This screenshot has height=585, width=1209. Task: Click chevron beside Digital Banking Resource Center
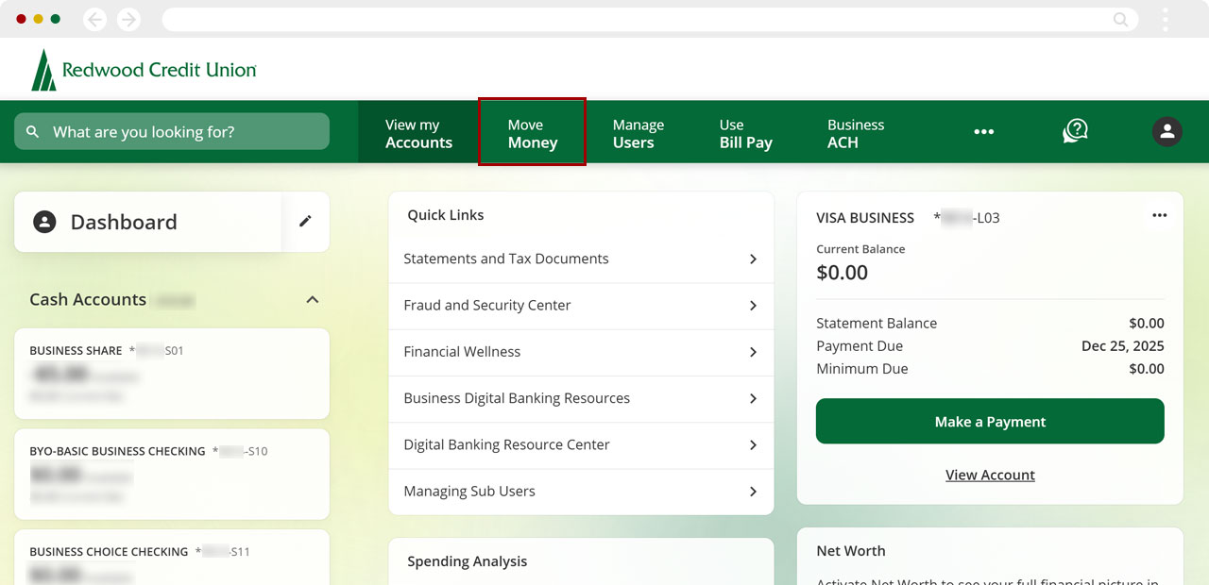click(x=753, y=445)
